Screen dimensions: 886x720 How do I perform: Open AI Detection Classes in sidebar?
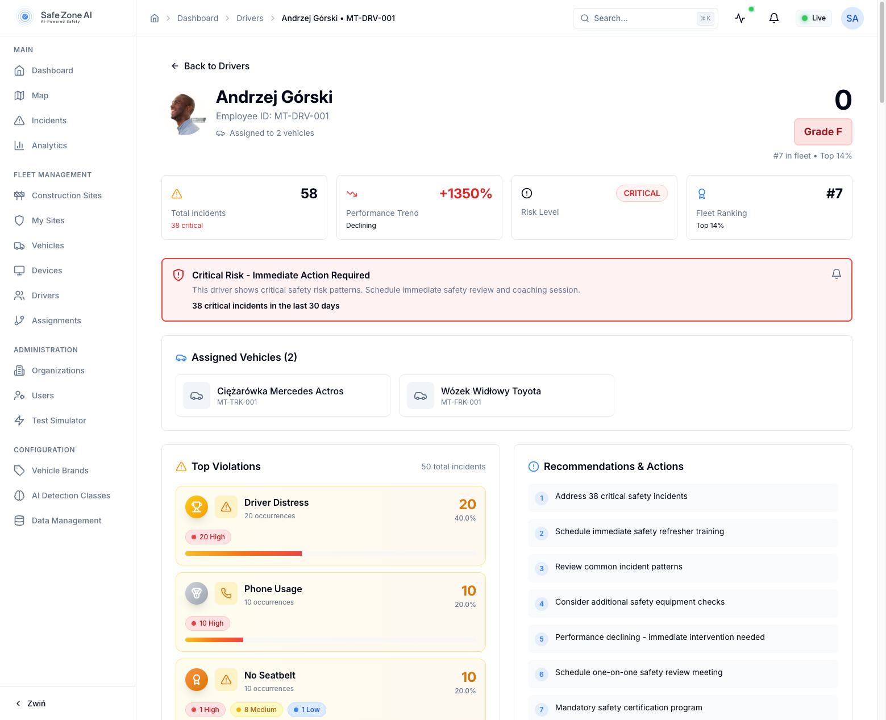[x=71, y=496]
